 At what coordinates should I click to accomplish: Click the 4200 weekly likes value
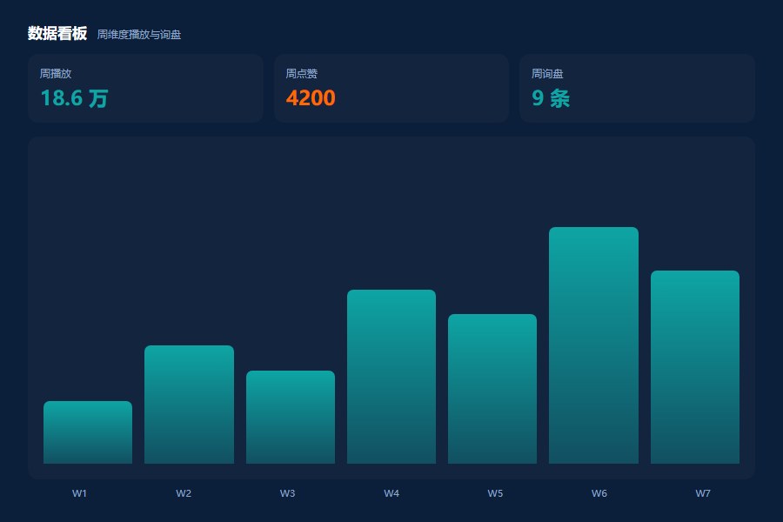pos(311,98)
